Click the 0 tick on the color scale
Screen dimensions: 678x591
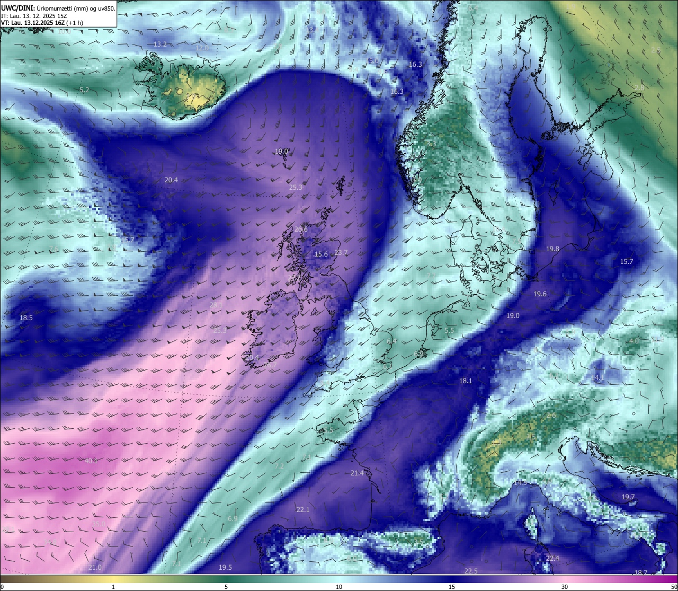3,587
